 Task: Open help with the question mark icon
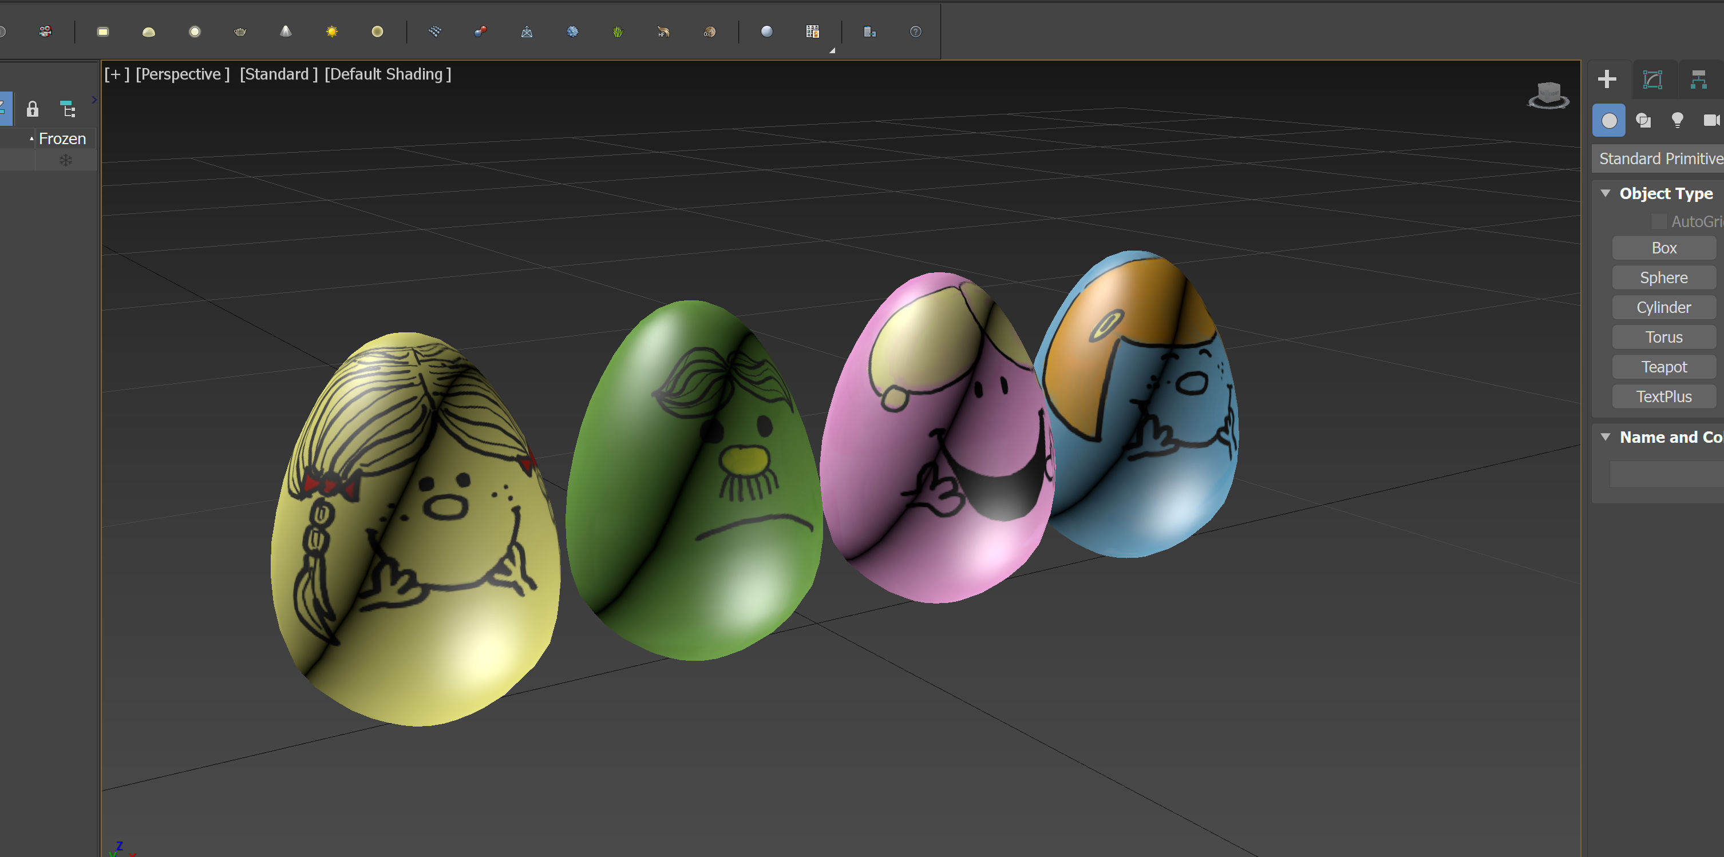coord(916,31)
